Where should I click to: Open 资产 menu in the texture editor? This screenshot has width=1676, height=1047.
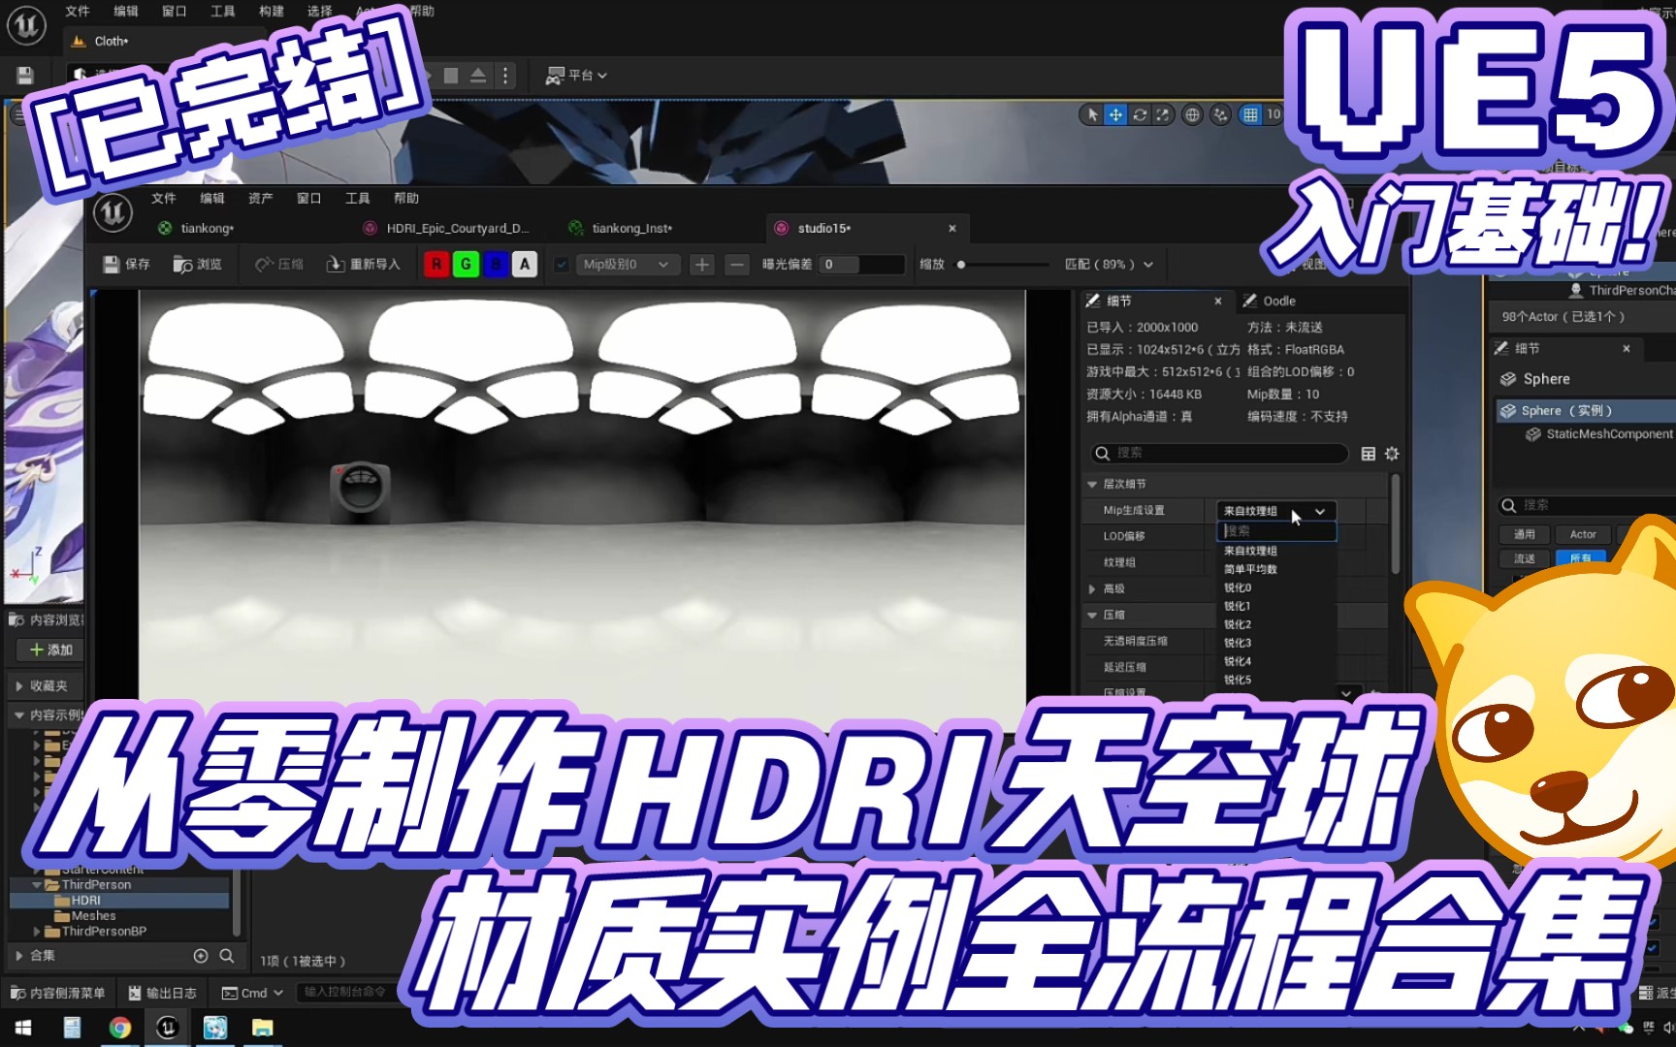260,198
